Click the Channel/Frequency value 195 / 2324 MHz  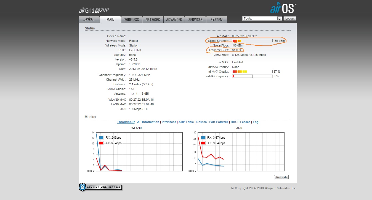click(x=140, y=75)
